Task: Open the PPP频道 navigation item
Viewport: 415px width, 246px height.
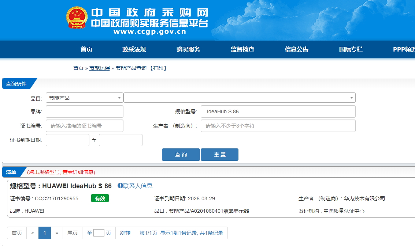Action: click(x=404, y=49)
